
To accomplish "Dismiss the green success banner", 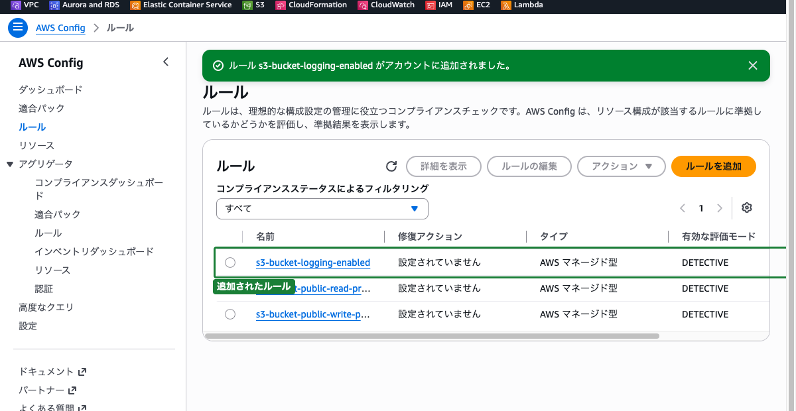I will 752,66.
